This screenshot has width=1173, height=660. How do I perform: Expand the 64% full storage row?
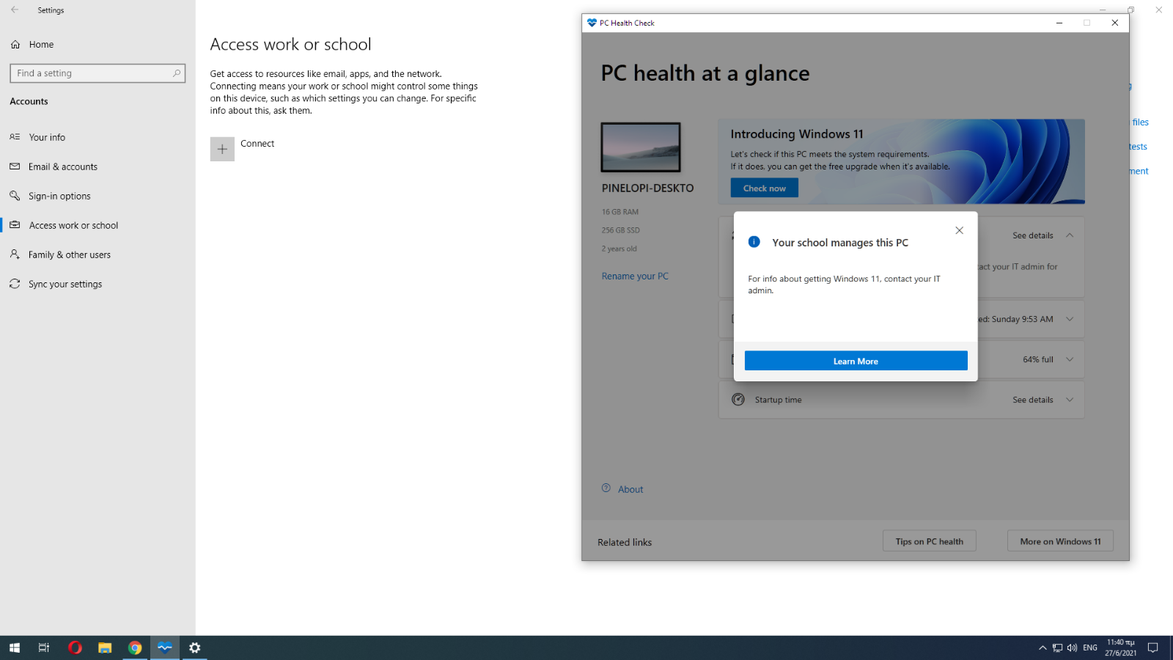coord(1070,359)
